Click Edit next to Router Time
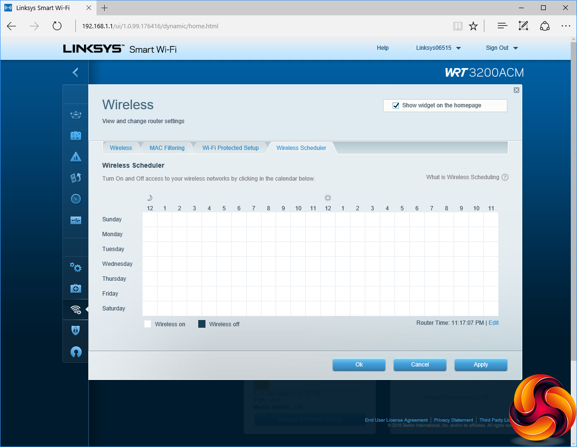Screen dimensions: 577x447 tap(493, 323)
